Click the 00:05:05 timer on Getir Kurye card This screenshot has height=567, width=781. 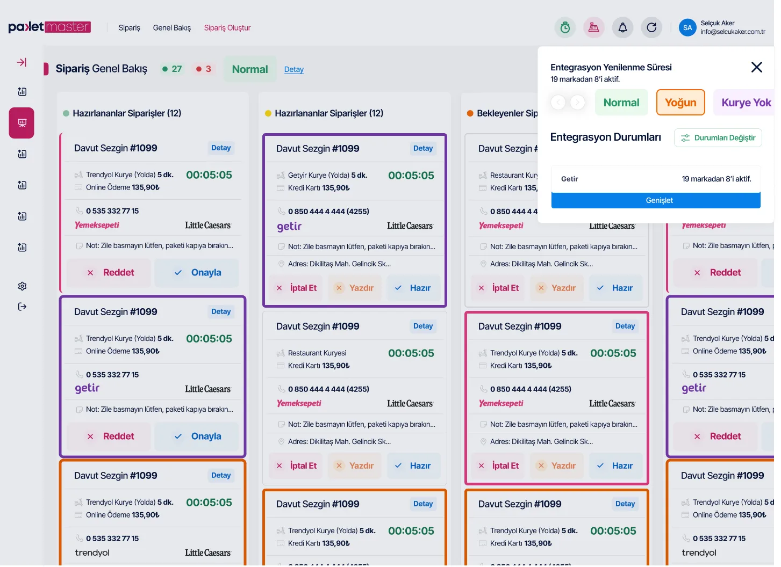[411, 176]
